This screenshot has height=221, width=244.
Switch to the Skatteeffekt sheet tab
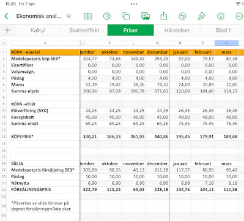point(84,30)
